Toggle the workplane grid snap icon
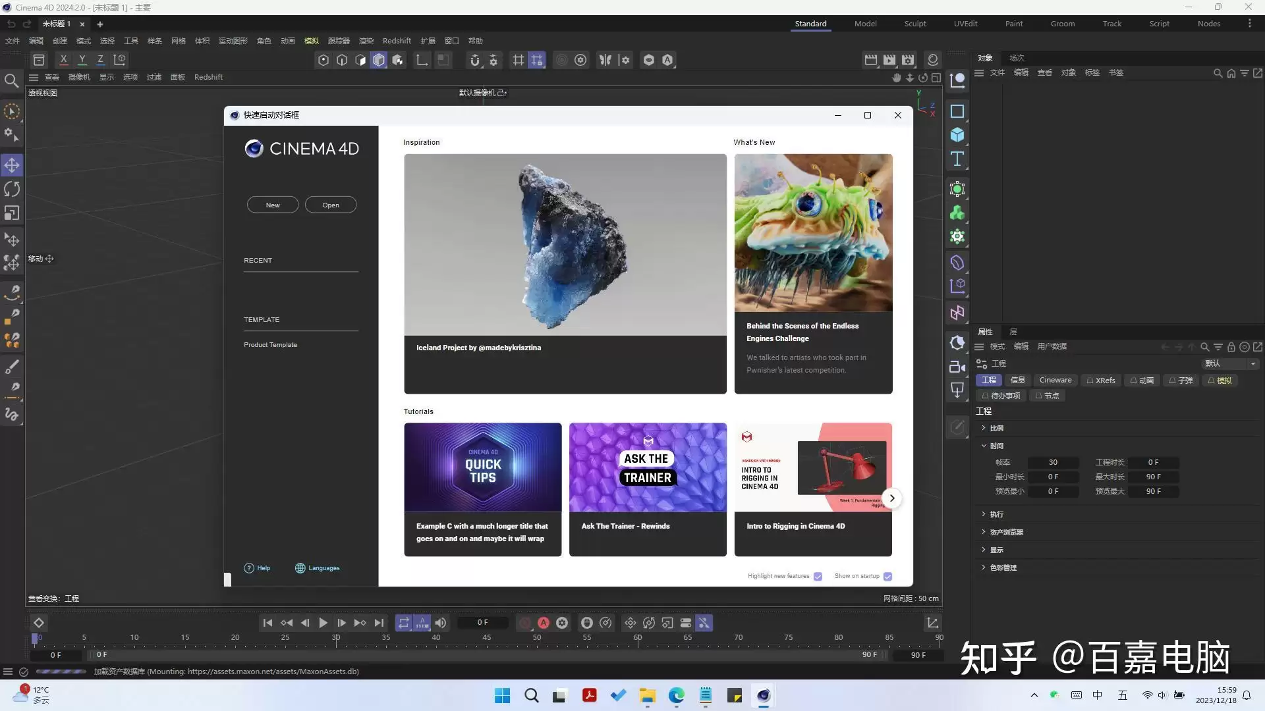 [537, 60]
